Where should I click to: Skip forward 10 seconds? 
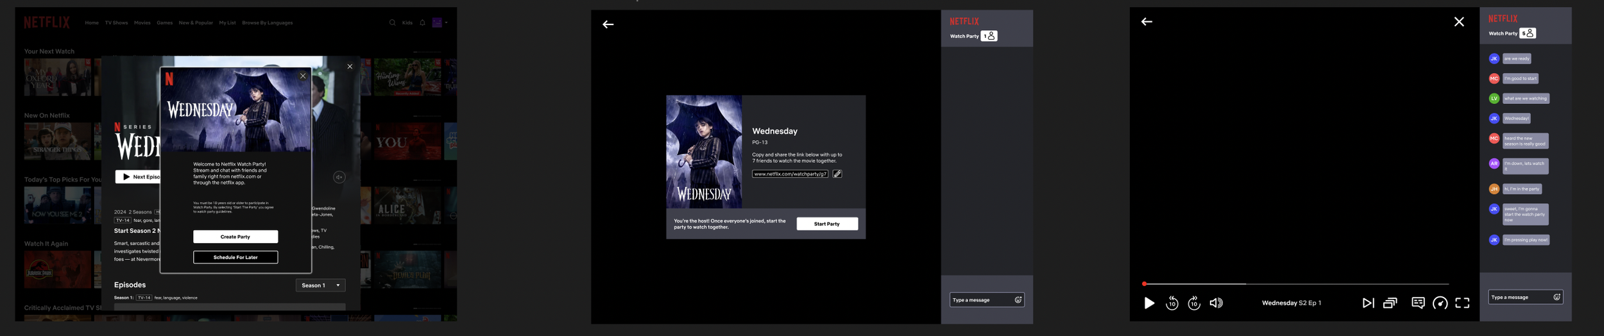click(x=1194, y=303)
